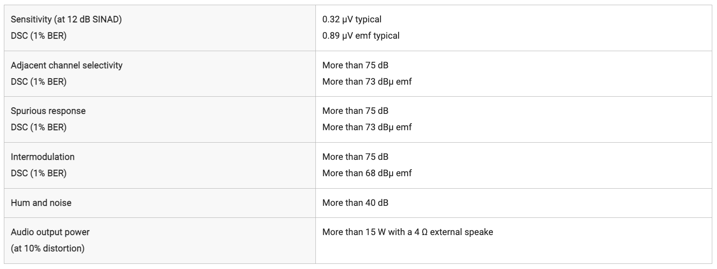The height and width of the screenshot is (269, 717).
Task: Click the Sensitivity (at 12 dB SINAD) label
Action: tap(66, 19)
